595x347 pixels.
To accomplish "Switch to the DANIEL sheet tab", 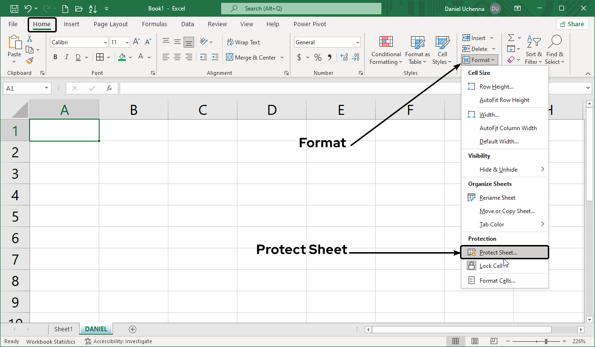I will point(96,329).
